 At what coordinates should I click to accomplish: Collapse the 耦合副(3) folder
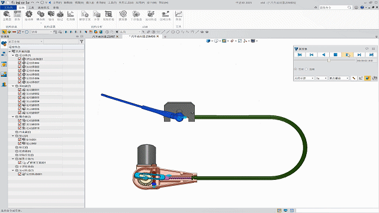(x=13, y=117)
